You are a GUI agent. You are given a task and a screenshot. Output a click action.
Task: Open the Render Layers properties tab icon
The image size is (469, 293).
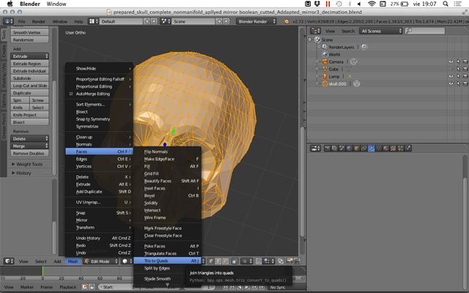coord(334,148)
